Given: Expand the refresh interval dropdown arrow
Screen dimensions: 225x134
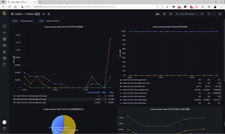Looking at the screenshot, I should click(214, 14).
